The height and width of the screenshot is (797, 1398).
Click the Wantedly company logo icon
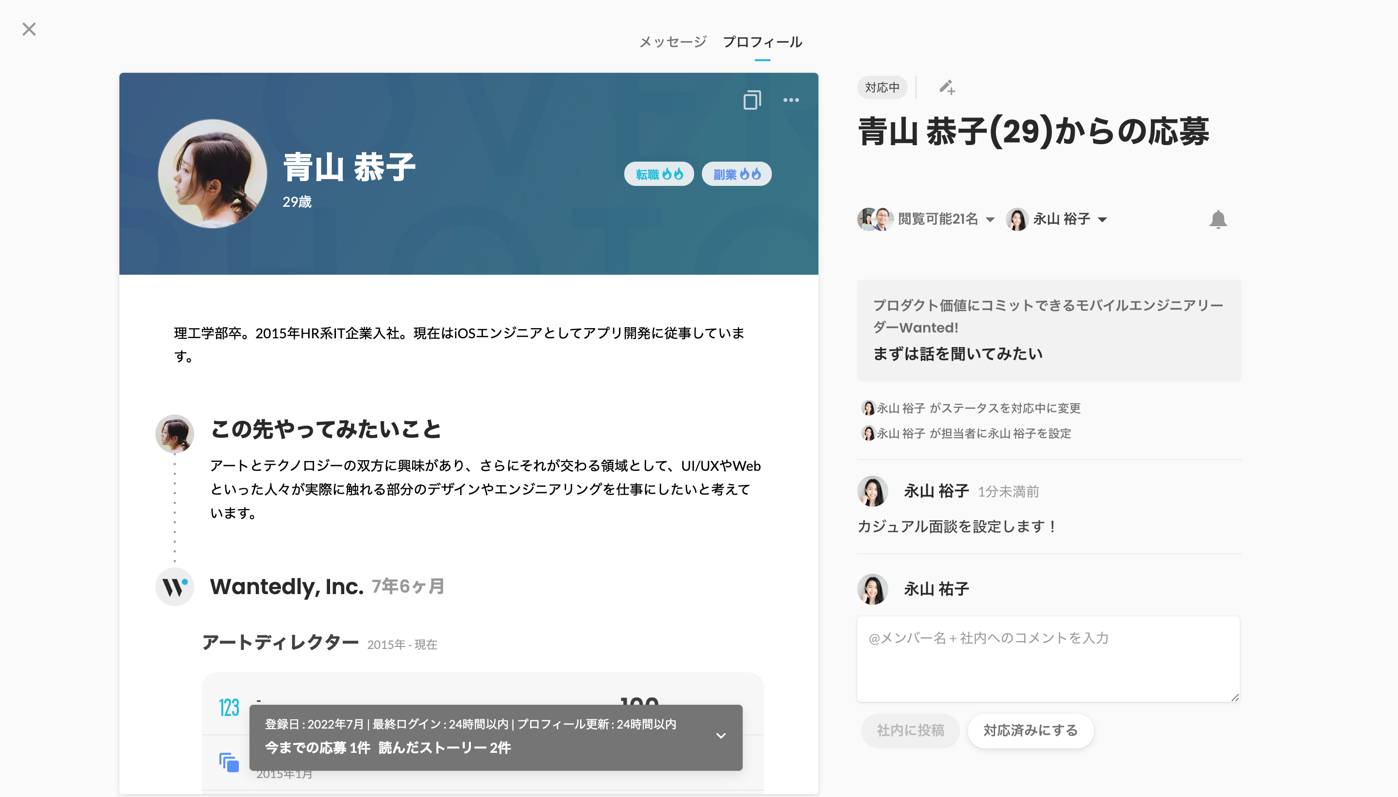[175, 587]
